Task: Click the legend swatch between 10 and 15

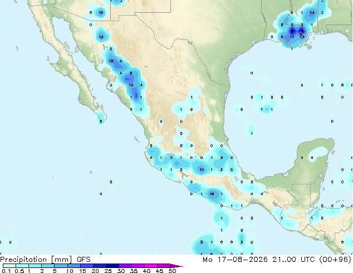Action: [73, 266]
